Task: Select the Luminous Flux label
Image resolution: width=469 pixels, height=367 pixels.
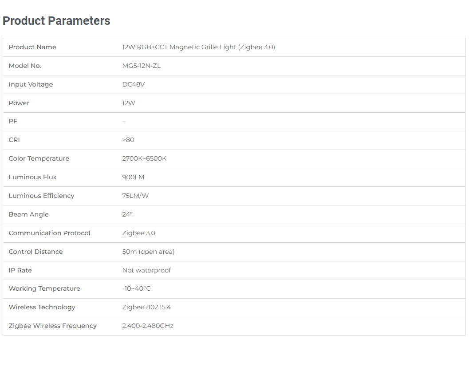Action: pyautogui.click(x=32, y=177)
